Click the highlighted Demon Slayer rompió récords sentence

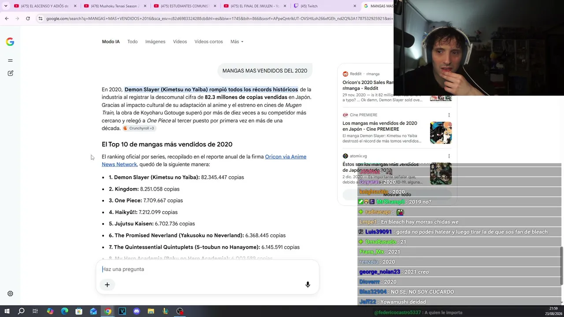[x=211, y=89]
